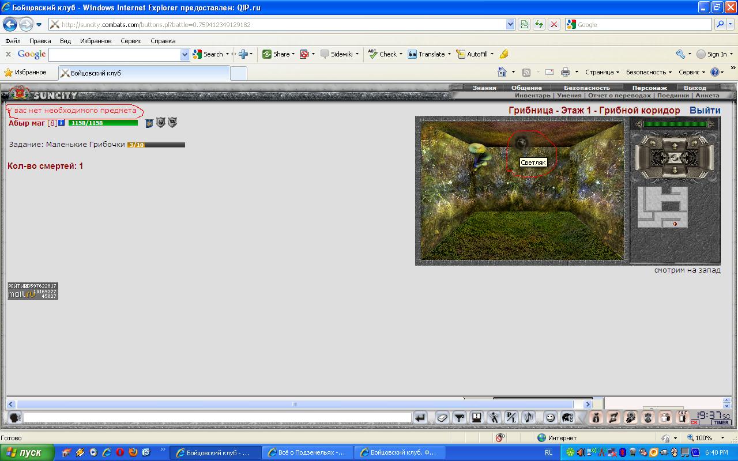Turn right with the curved top-right arrow

[694, 143]
